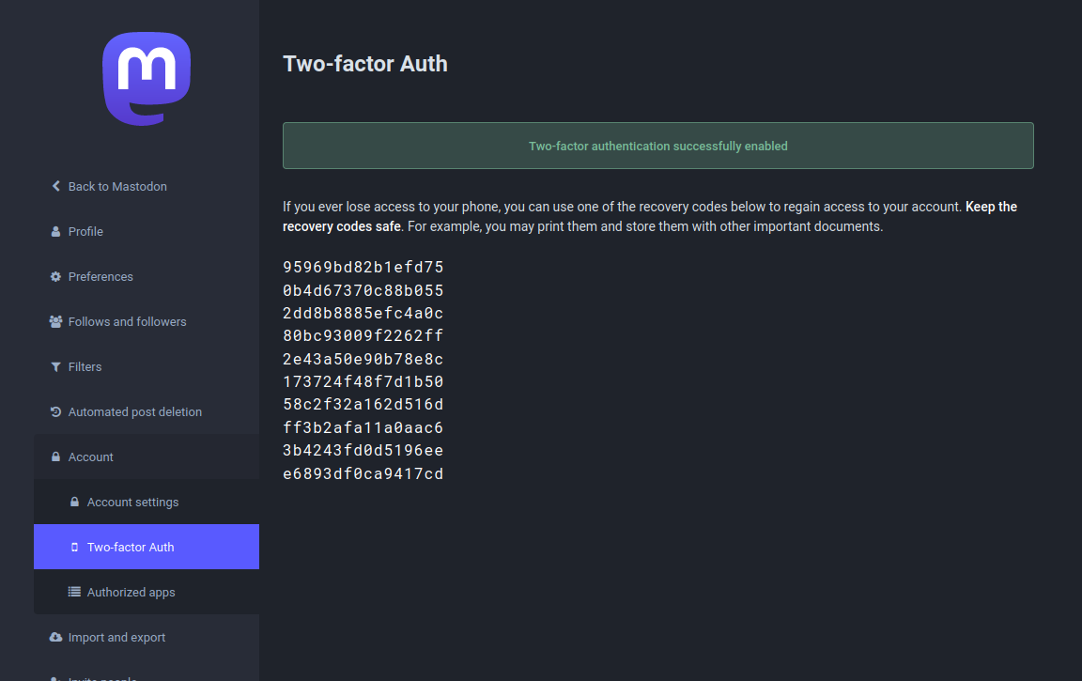Screen dimensions: 1082x681
Task: Click the Follows and followers users icon
Action: [x=54, y=321]
